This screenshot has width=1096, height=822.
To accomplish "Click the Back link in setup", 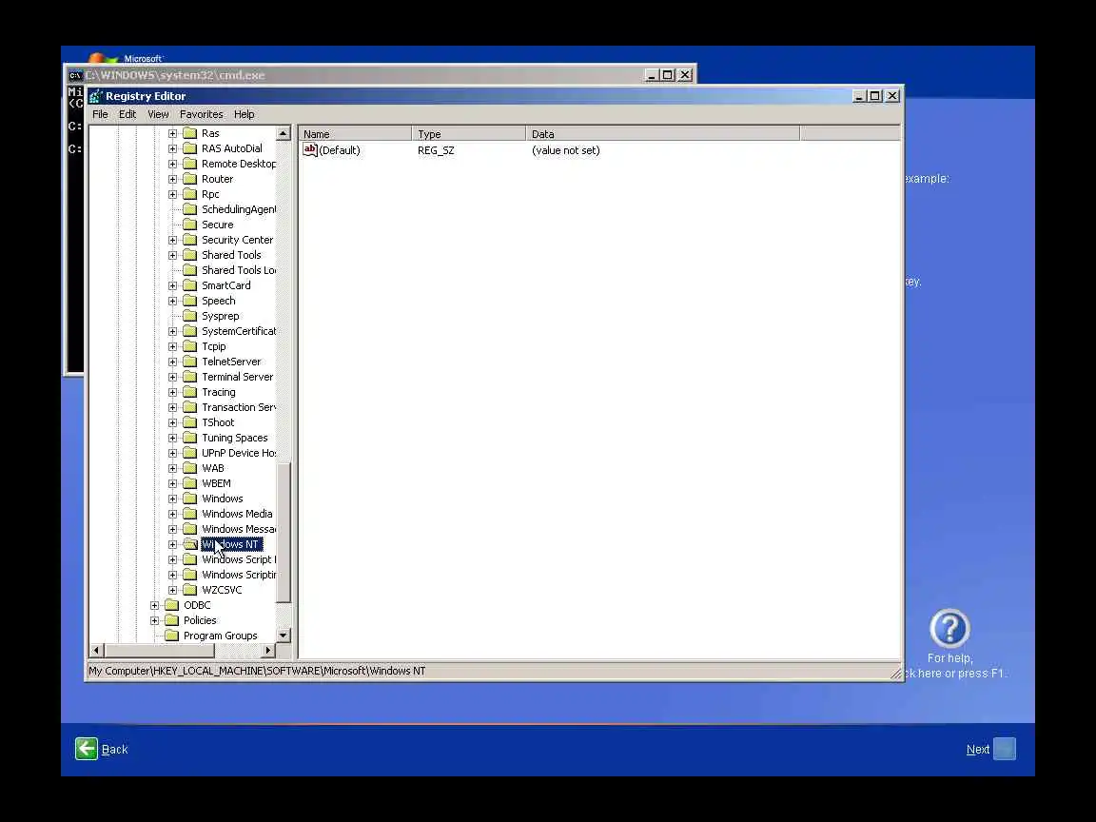I will click(114, 750).
